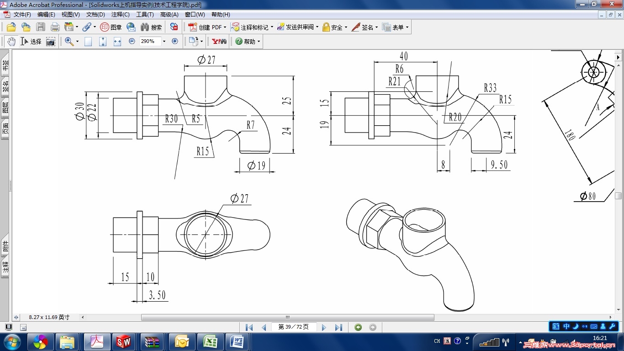Click the rotate view page icon
624x351 pixels.
click(193, 41)
